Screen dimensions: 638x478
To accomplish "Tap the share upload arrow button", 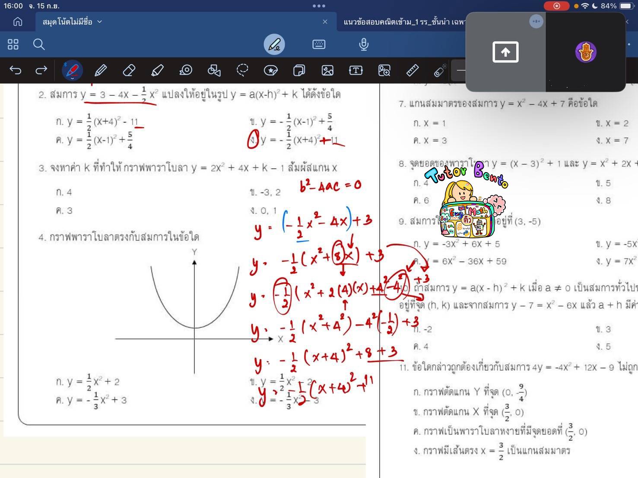I will (x=505, y=52).
